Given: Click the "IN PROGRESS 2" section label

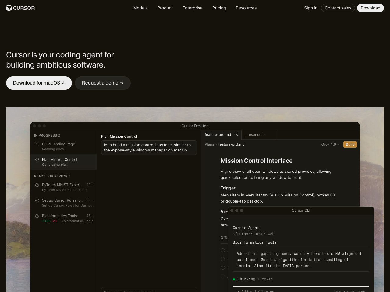Looking at the screenshot, I should [x=47, y=135].
